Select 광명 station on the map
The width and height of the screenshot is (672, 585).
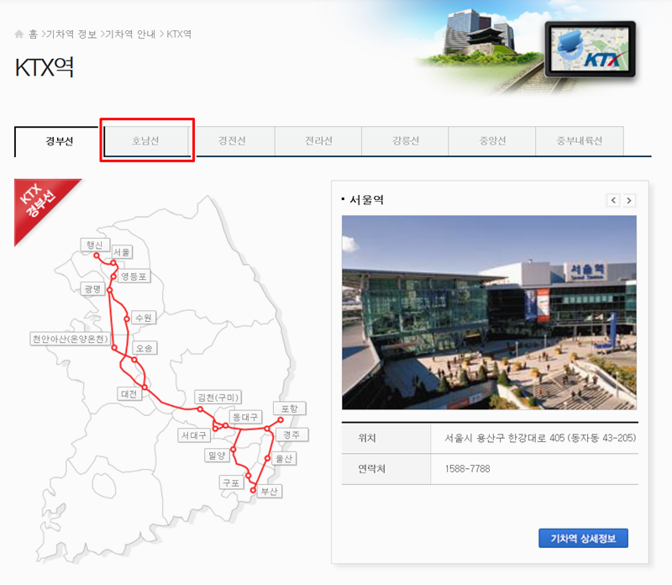point(92,288)
